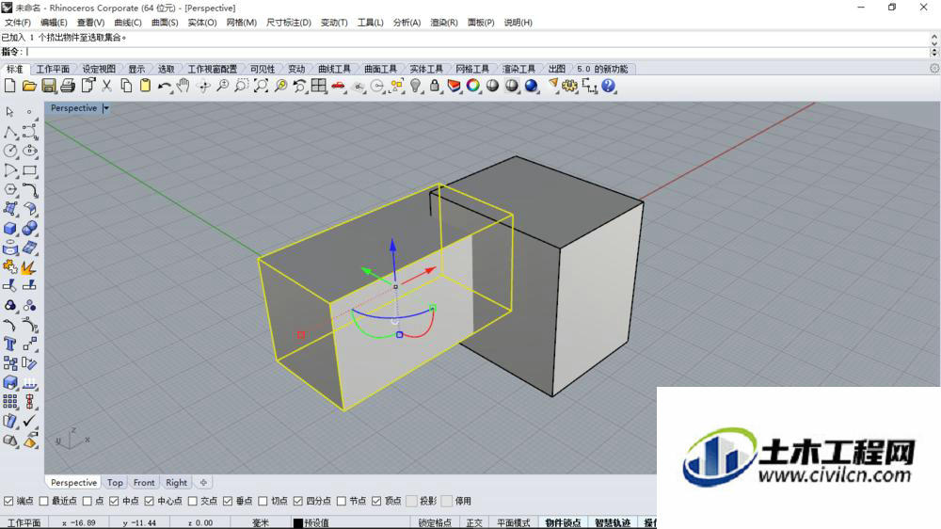The width and height of the screenshot is (941, 529).
Task: Open toolbar options gear at tab row end
Action: [x=934, y=69]
